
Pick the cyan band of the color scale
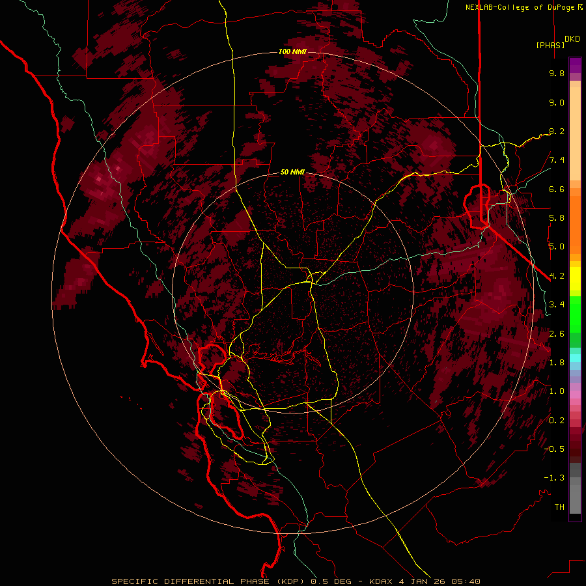[575, 357]
